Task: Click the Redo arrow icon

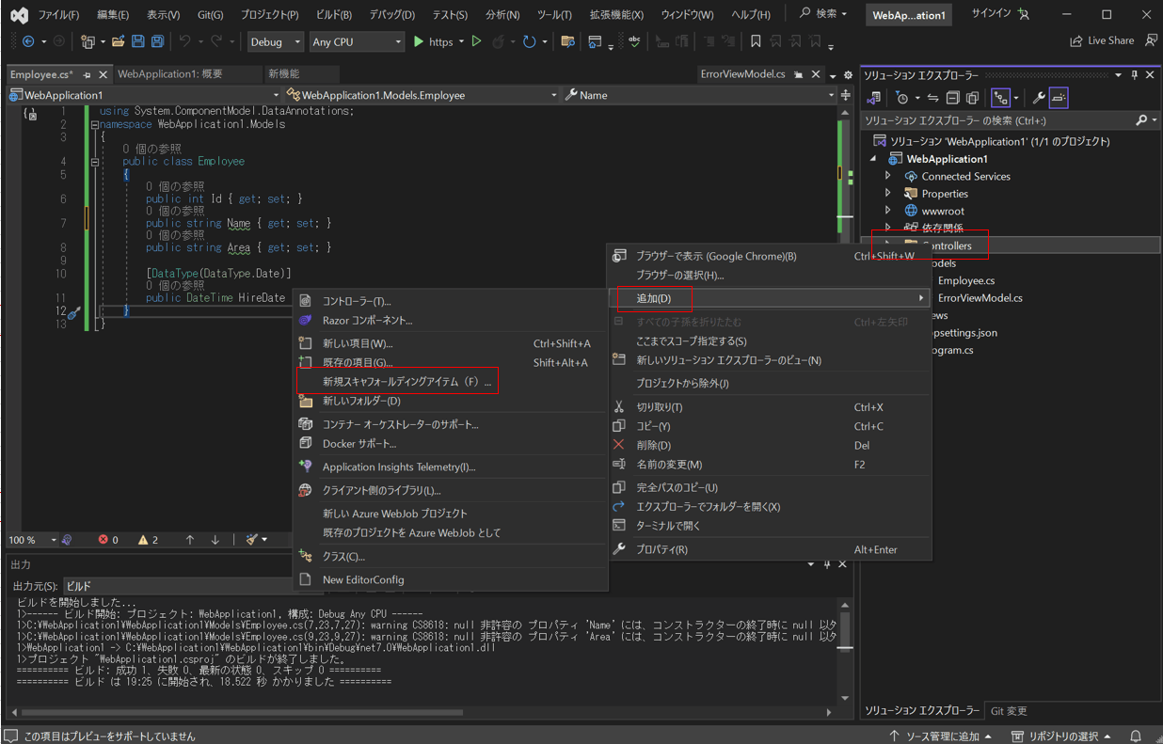Action: click(216, 41)
